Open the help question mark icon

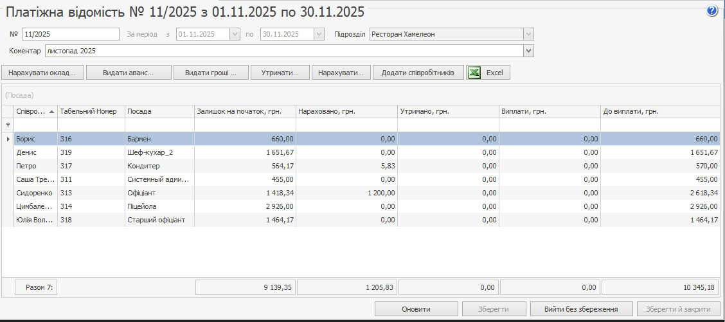[x=712, y=11]
